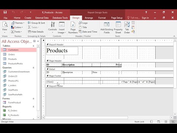Image resolution: width=177 pixels, height=133 pixels.
Task: Select the CustomersDowntown query
Action: point(19,72)
